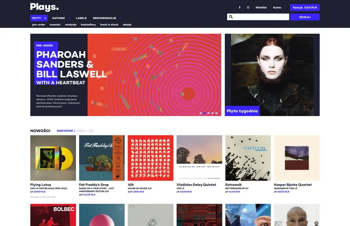
Task: Click the PRE-ORDER label on banner
Action: pyautogui.click(x=44, y=46)
